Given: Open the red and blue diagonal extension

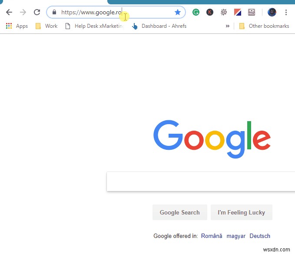Looking at the screenshot, I should pos(237,13).
